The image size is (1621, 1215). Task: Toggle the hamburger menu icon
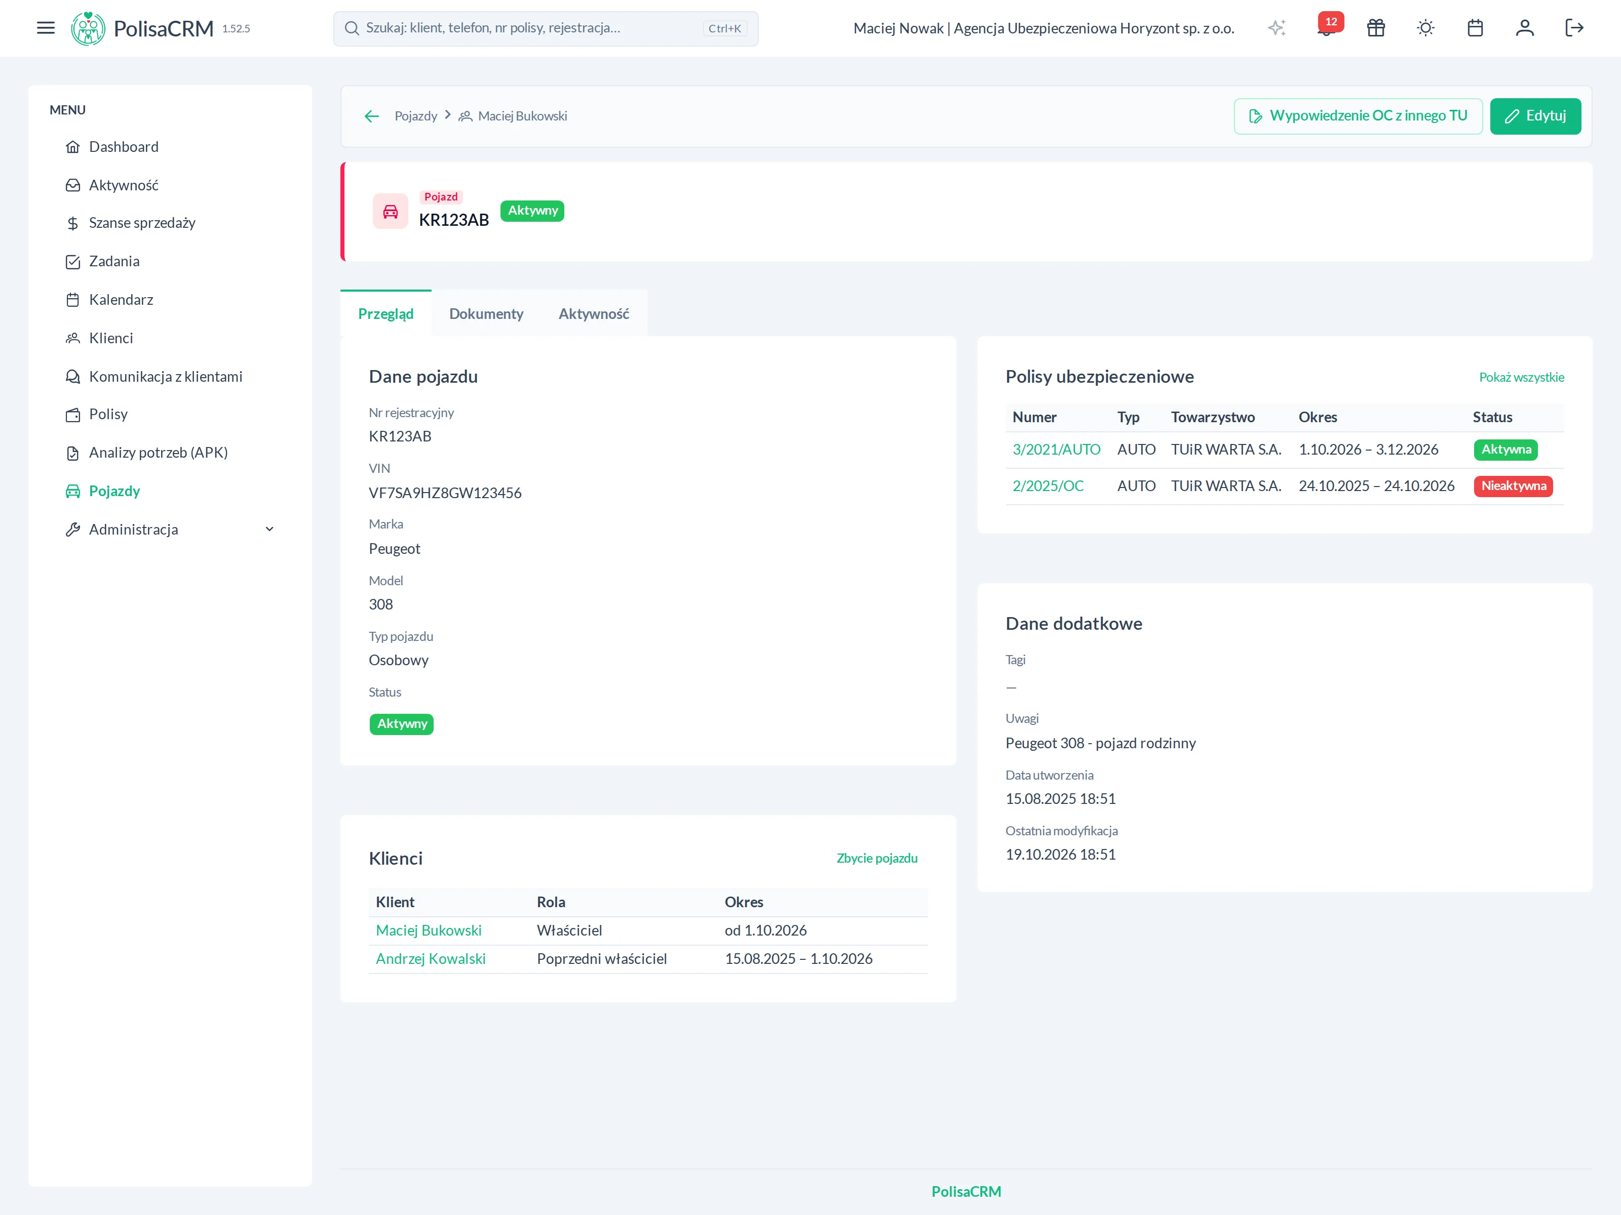(x=46, y=28)
